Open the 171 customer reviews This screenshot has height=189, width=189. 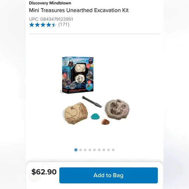(64, 24)
